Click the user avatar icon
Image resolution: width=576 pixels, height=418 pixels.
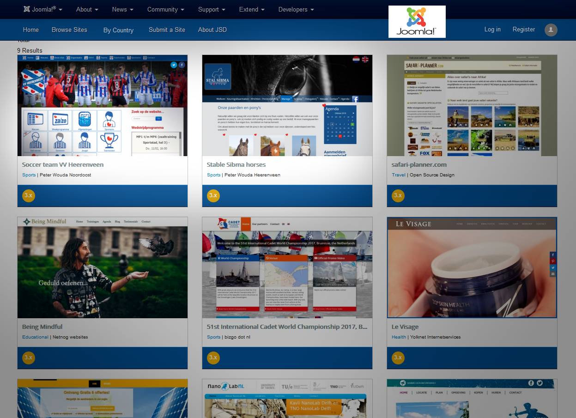pyautogui.click(x=551, y=30)
